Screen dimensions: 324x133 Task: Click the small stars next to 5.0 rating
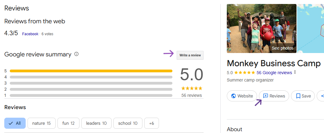(x=245, y=73)
